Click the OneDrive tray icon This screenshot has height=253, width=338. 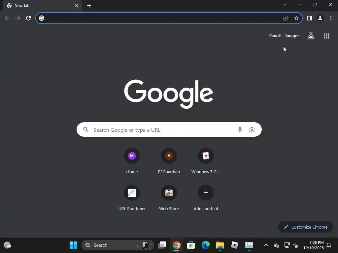(x=277, y=245)
